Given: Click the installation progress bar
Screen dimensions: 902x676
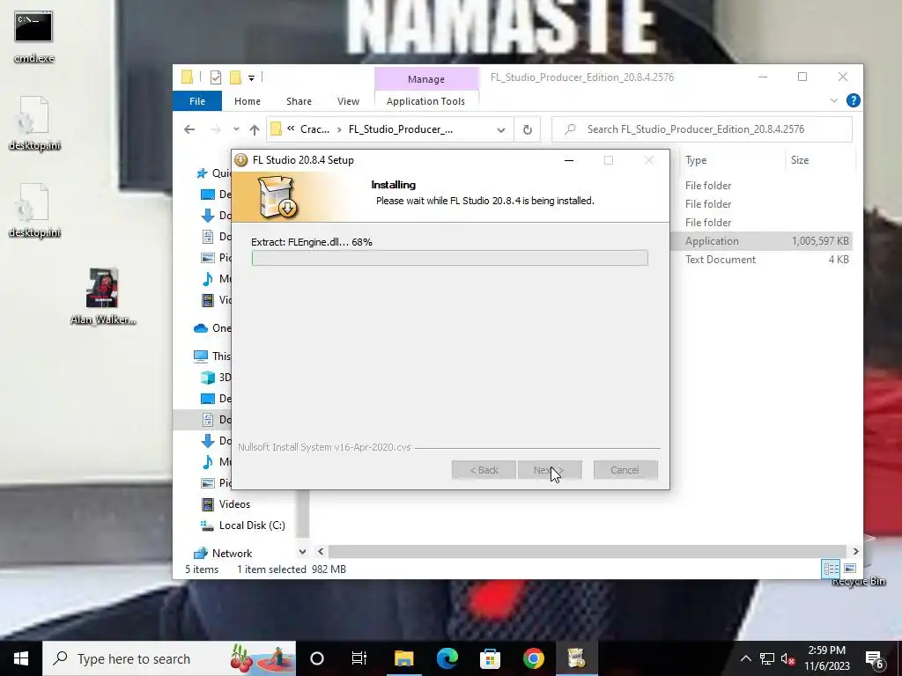Looking at the screenshot, I should pos(450,258).
